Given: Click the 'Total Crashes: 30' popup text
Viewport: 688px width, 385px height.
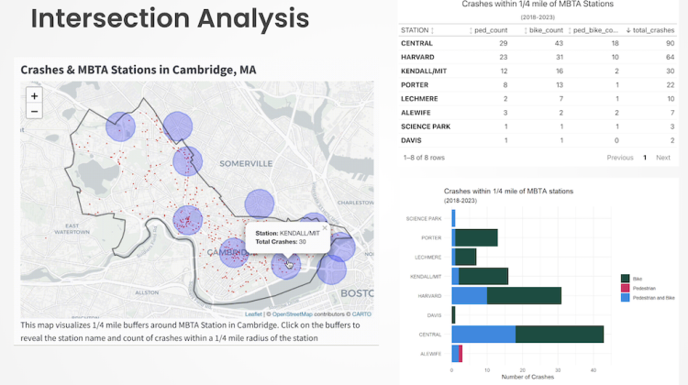Looking at the screenshot, I should pos(281,242).
